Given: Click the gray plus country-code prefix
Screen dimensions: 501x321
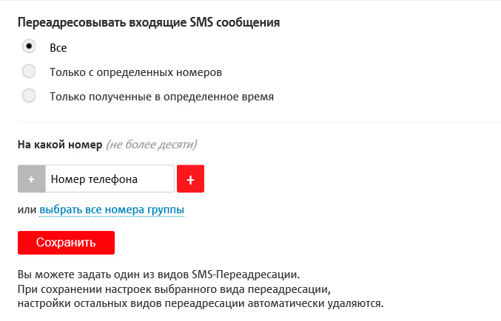Looking at the screenshot, I should point(31,179).
